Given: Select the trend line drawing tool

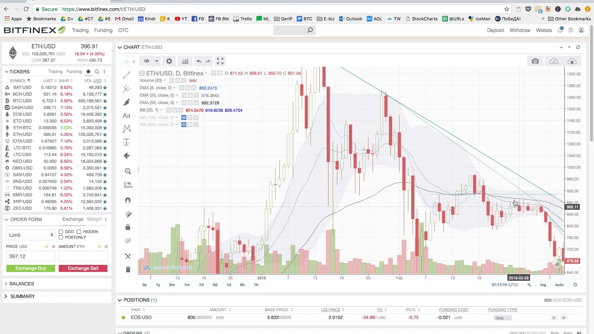Looking at the screenshot, I should [127, 75].
